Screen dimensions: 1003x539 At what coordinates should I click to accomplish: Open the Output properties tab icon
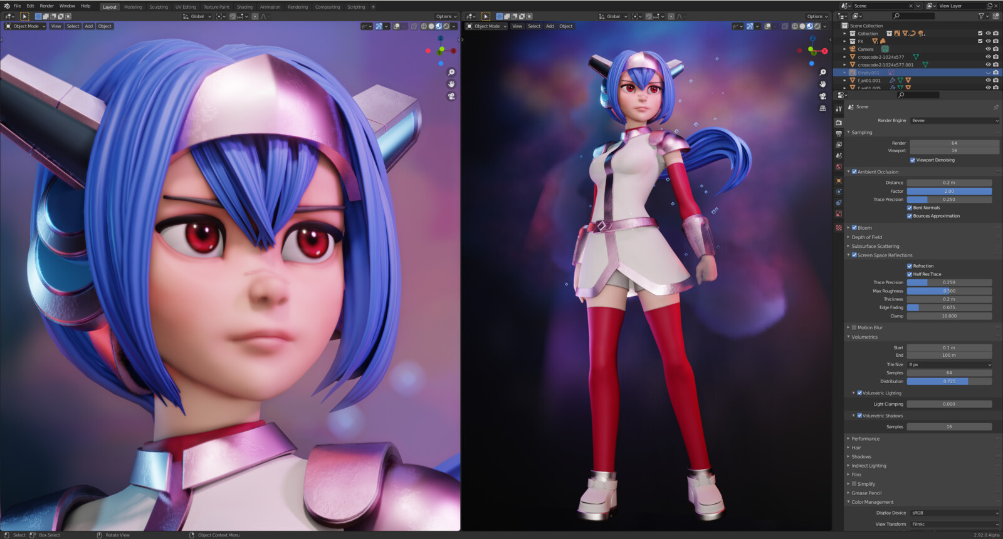tap(839, 134)
